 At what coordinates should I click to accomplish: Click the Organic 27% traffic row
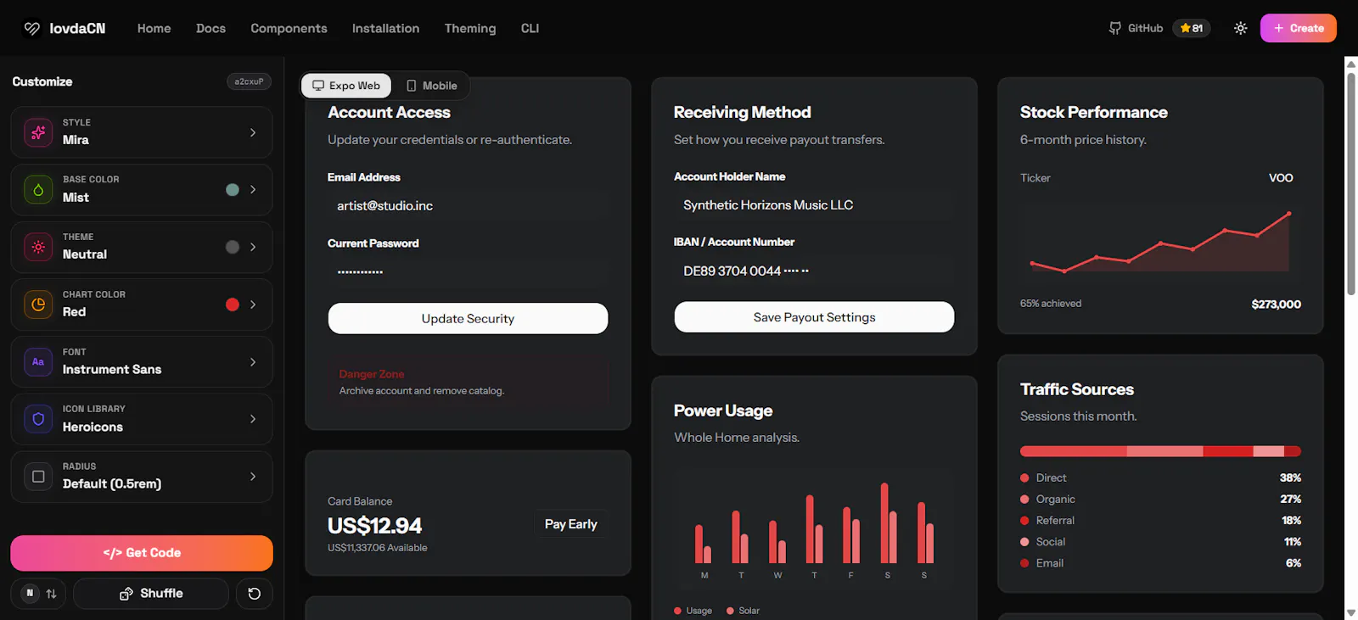(1160, 499)
